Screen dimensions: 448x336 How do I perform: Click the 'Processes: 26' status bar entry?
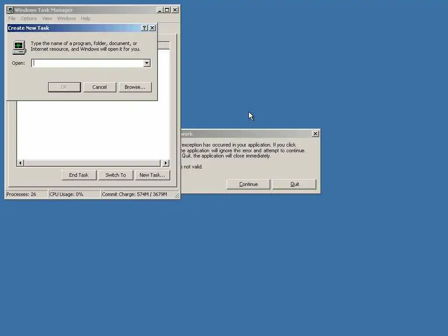[26, 194]
